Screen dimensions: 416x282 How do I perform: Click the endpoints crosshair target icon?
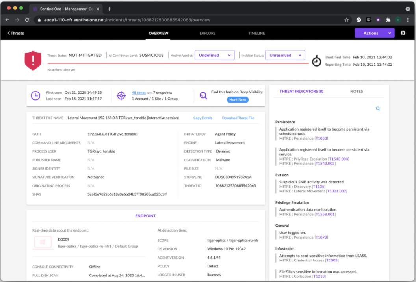[x=121, y=95]
